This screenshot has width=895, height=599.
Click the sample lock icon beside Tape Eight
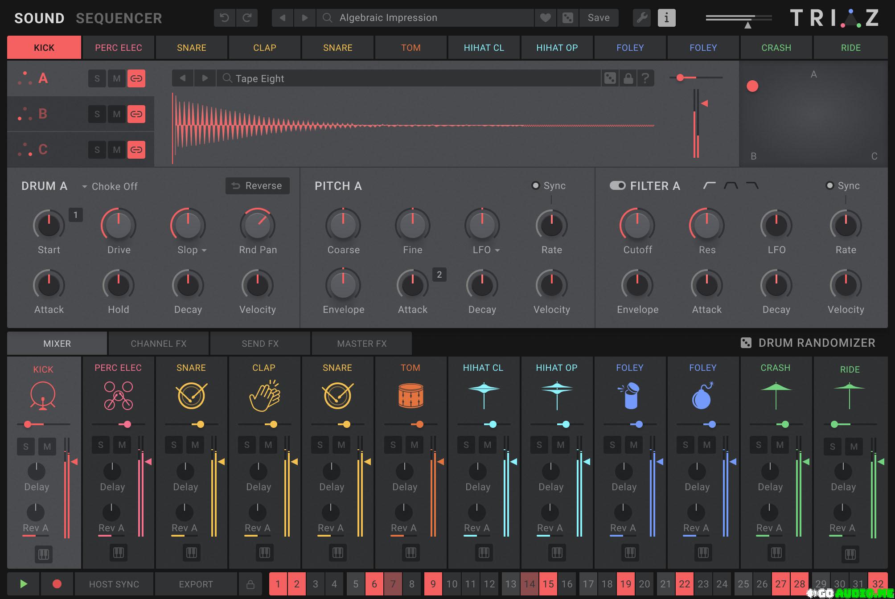pyautogui.click(x=628, y=78)
